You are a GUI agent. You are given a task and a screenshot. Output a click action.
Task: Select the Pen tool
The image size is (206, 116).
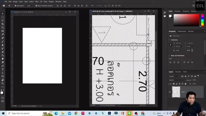pyautogui.click(x=3, y=66)
